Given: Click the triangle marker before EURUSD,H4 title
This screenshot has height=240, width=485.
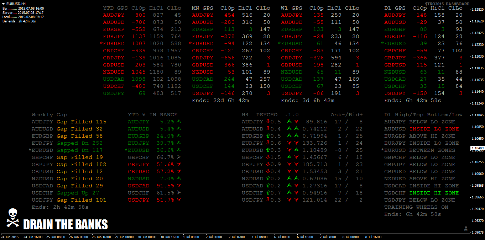Looking at the screenshot, I should (4, 4).
